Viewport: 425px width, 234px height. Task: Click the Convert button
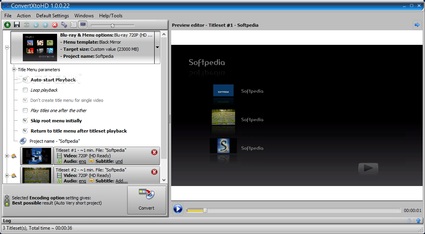(146, 200)
